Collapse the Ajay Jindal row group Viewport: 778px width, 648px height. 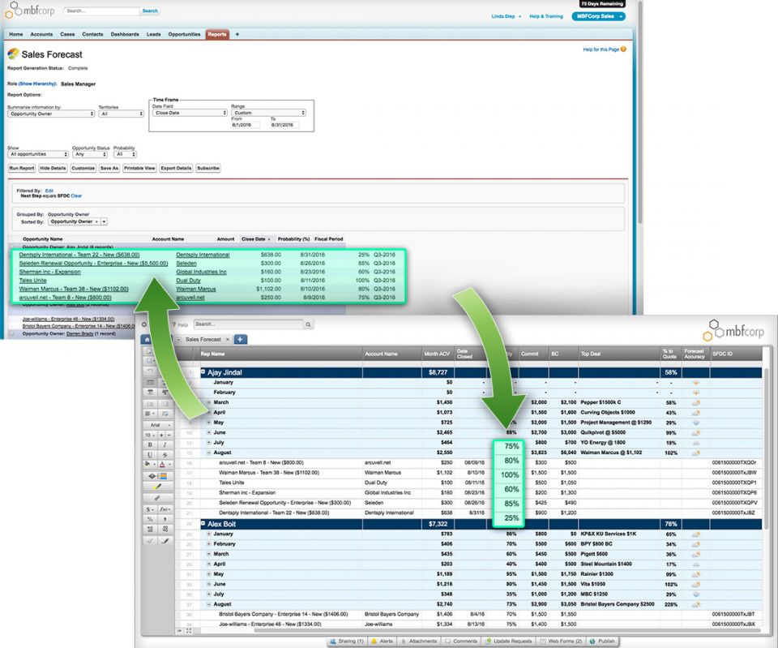click(203, 372)
